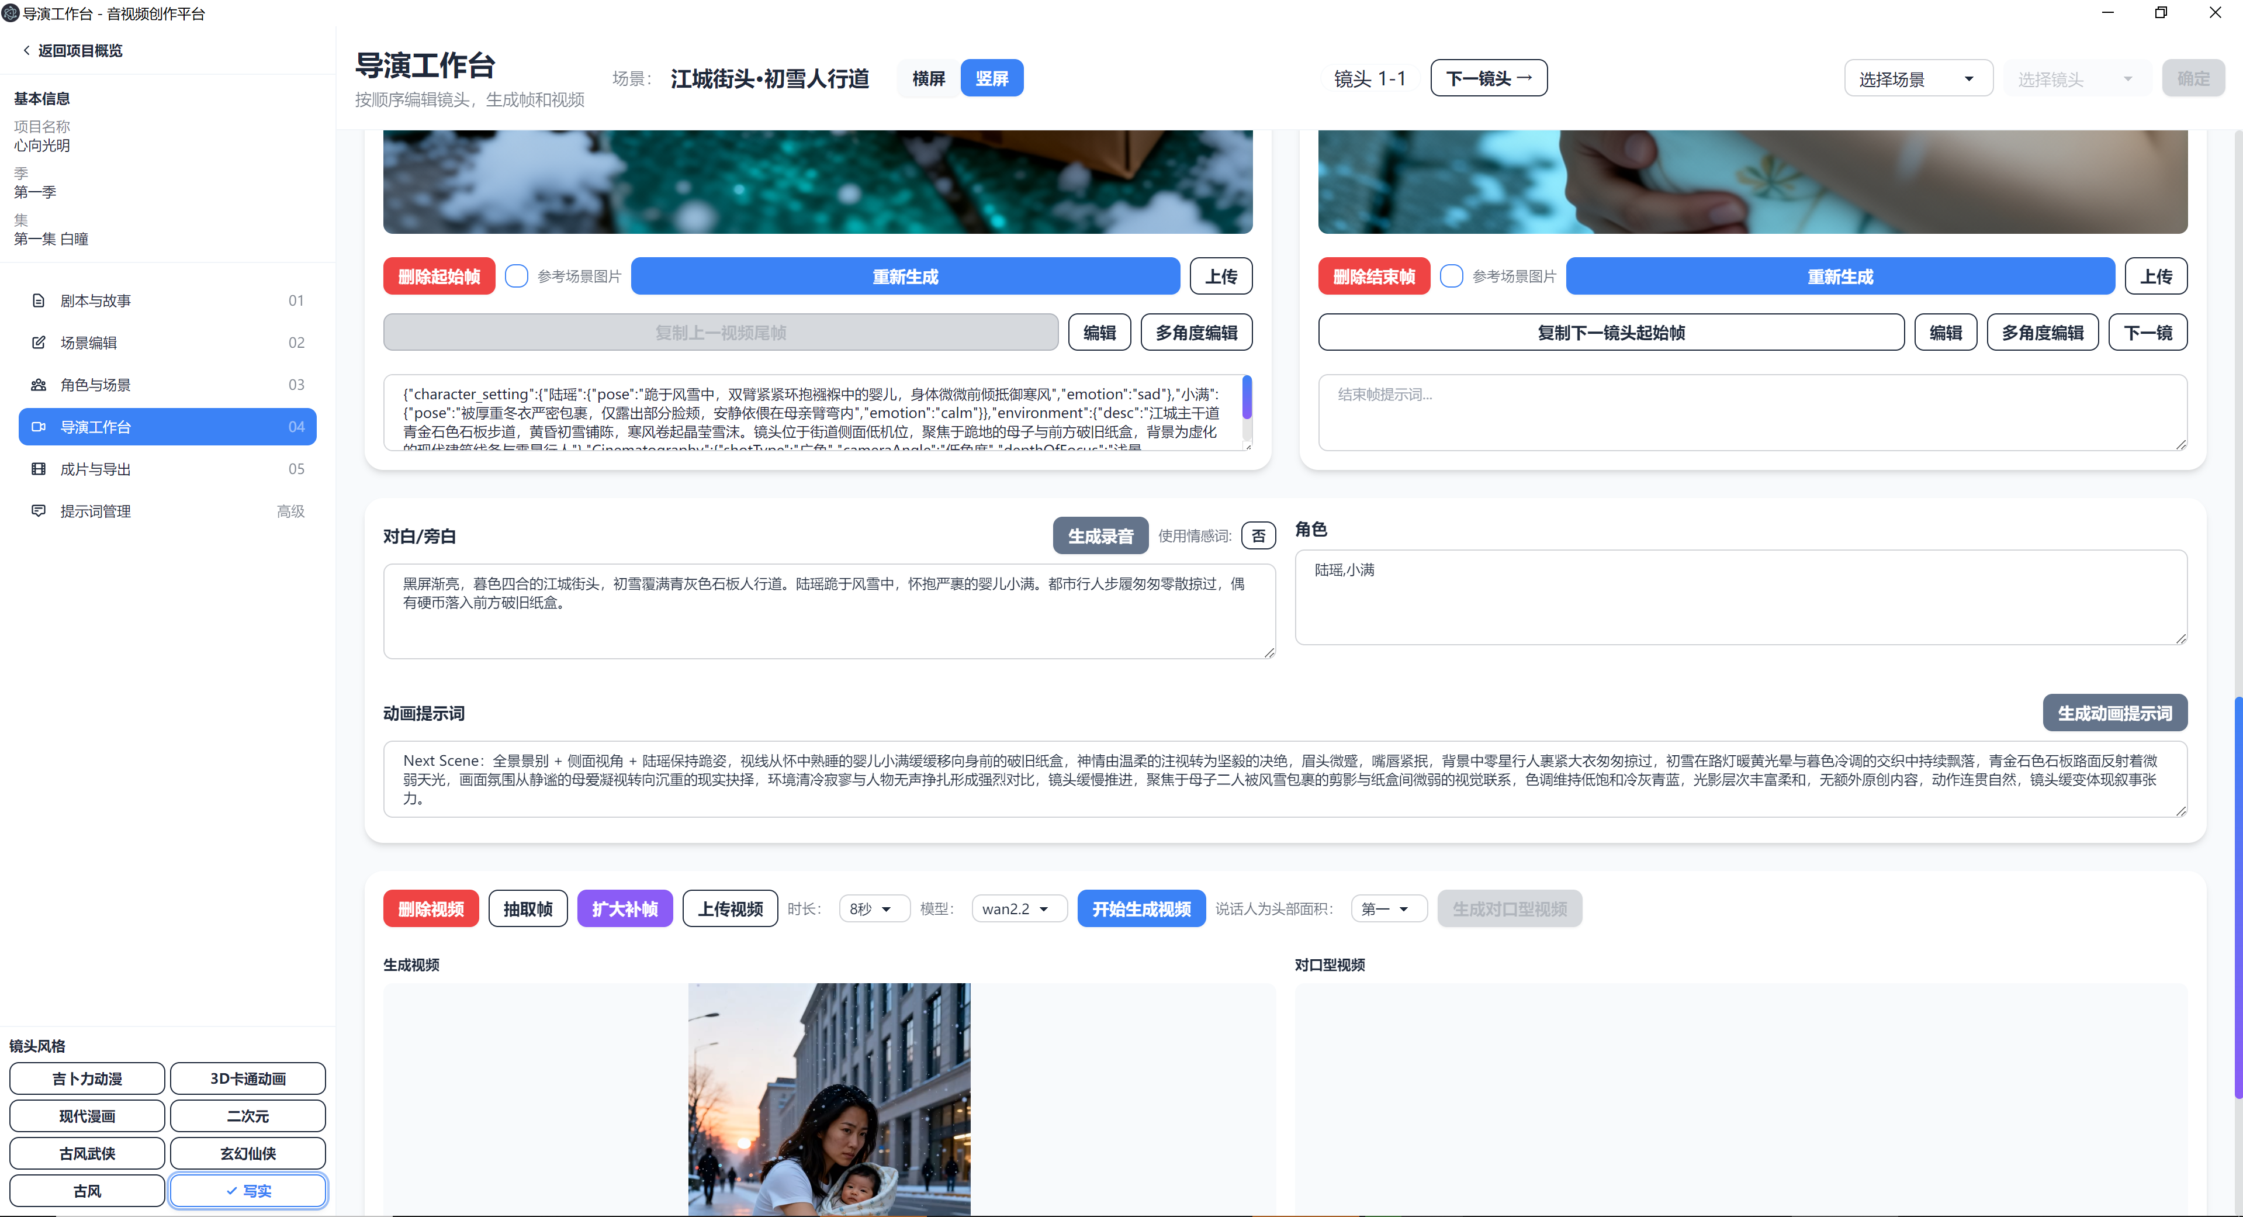Click the app logo in the title bar
This screenshot has height=1217, width=2243.
[x=11, y=13]
